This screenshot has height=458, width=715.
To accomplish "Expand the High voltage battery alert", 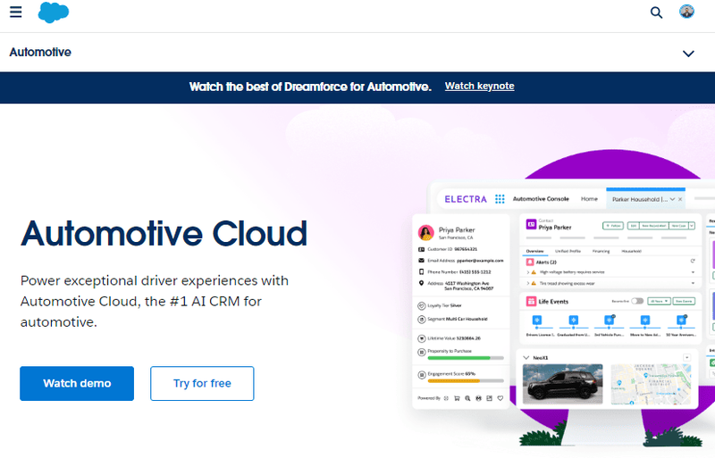I will point(528,272).
